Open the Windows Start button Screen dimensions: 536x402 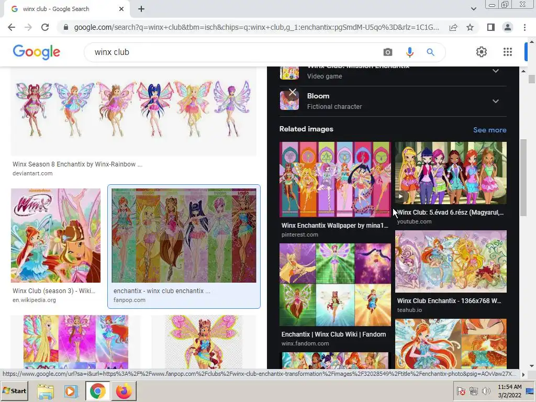tap(14, 390)
